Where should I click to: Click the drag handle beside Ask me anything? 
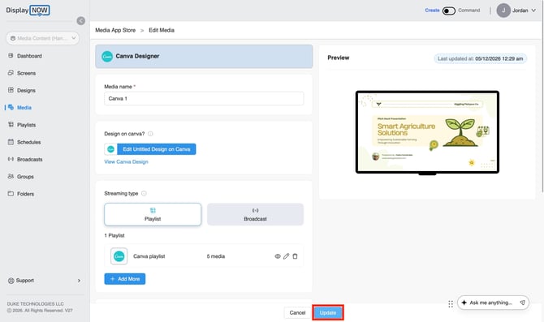[x=451, y=304]
